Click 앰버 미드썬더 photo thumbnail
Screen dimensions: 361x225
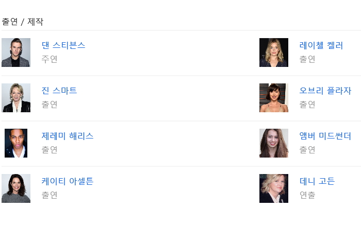274,143
